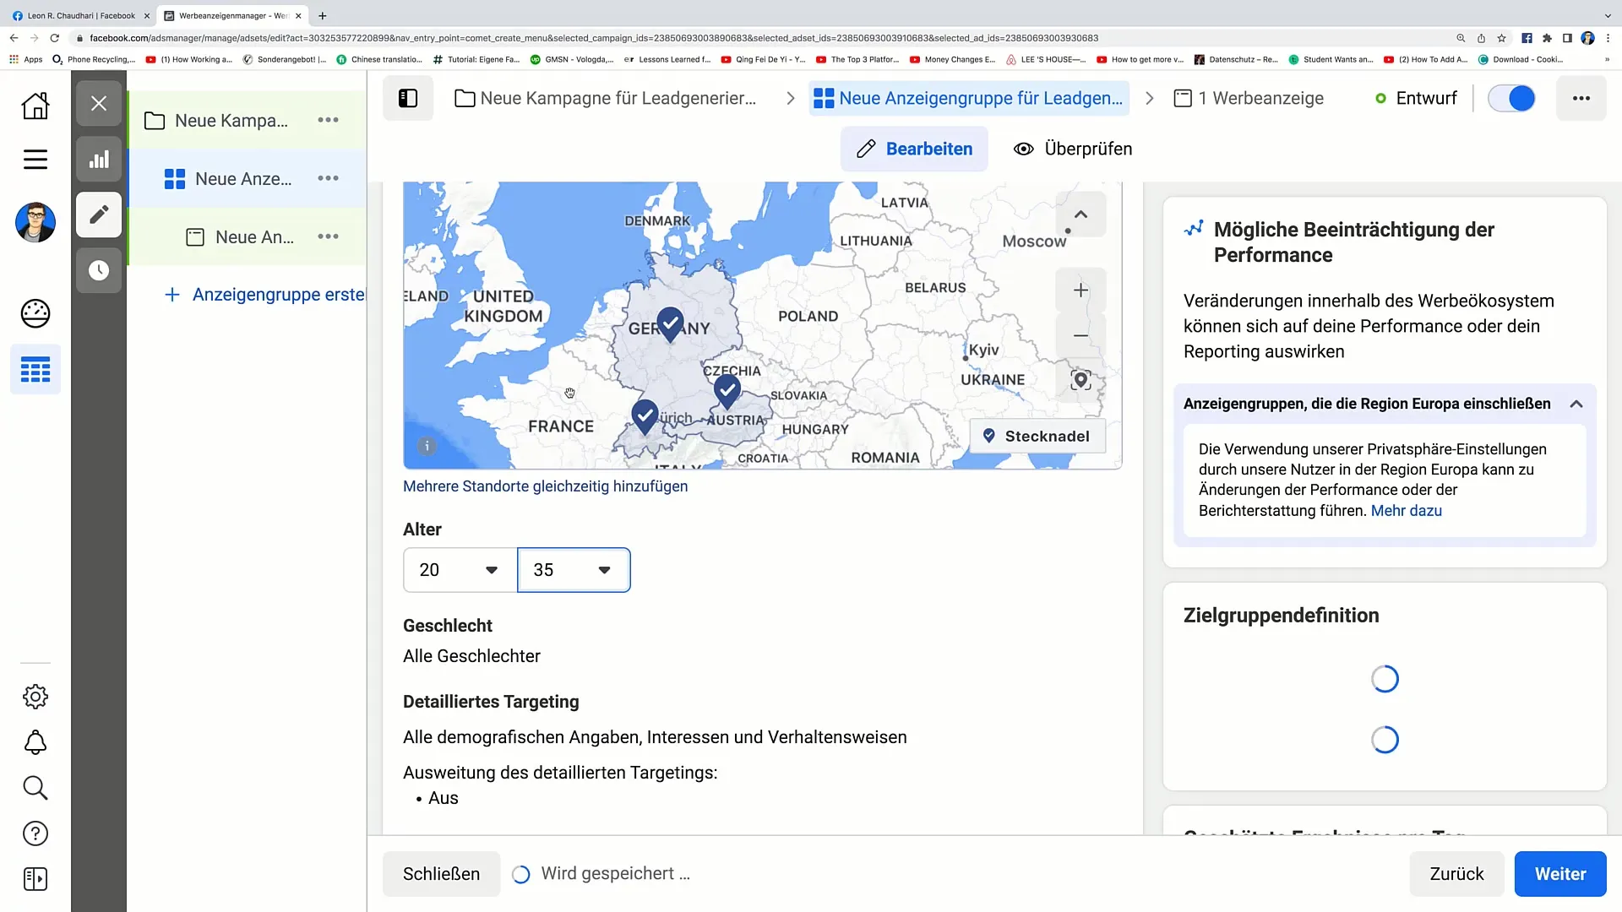
Task: Click the profile avatar in sidebar
Action: pyautogui.click(x=35, y=222)
